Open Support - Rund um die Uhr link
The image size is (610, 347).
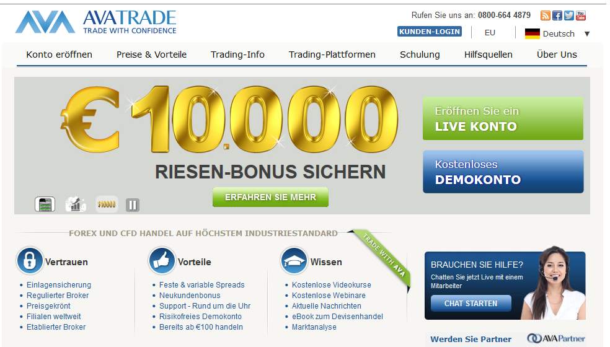pyautogui.click(x=205, y=305)
